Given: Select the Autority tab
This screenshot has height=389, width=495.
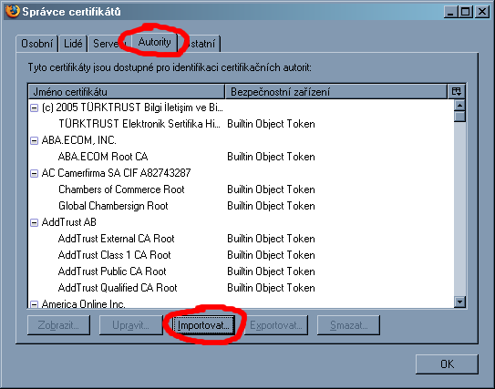Looking at the screenshot, I should (x=154, y=42).
